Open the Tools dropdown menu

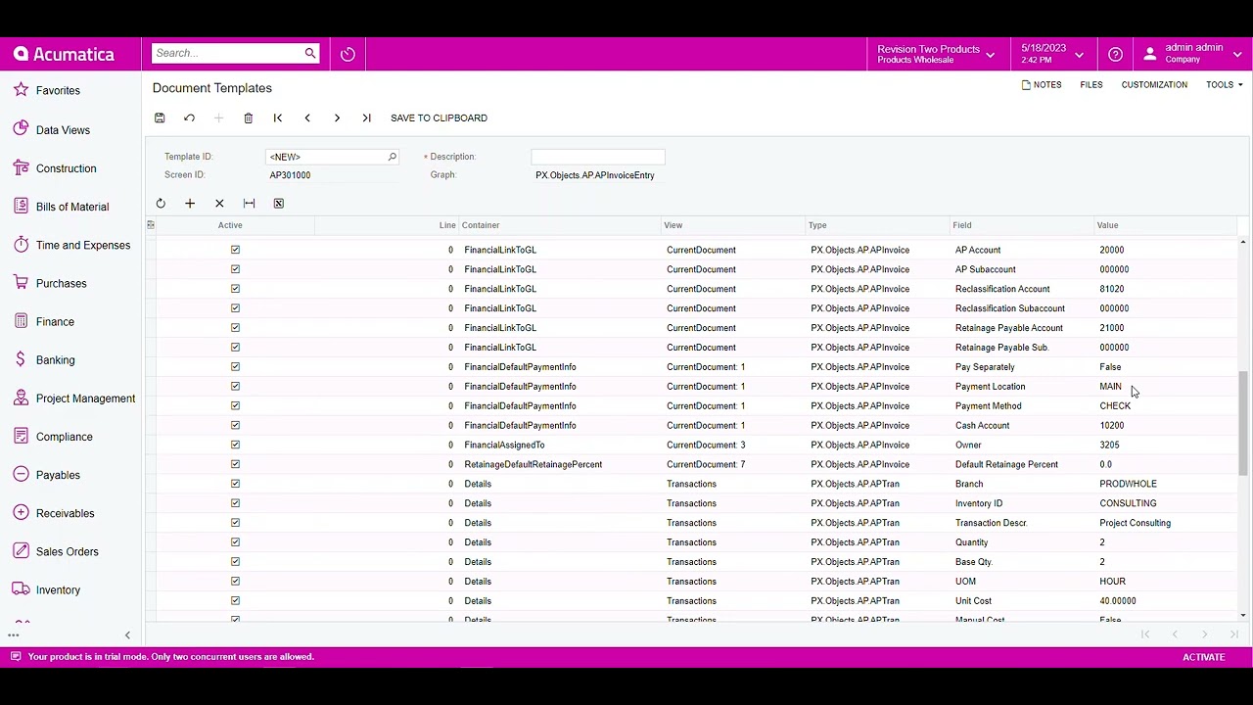[1225, 85]
